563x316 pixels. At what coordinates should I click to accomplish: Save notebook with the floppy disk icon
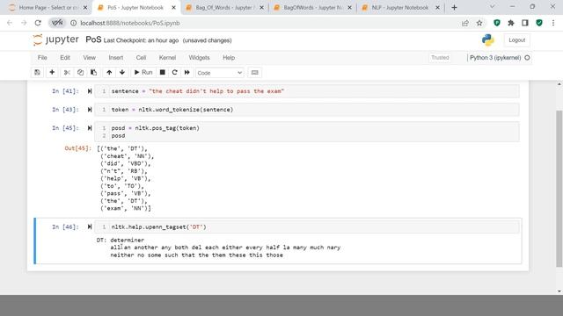coord(37,72)
